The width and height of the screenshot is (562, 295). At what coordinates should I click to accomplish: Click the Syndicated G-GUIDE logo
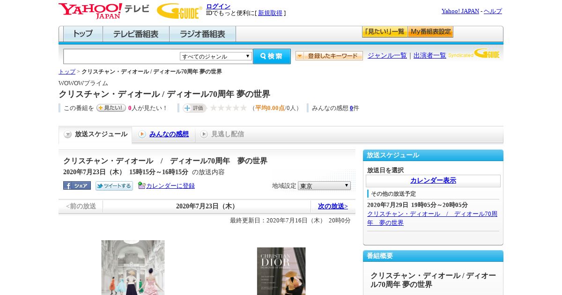click(x=474, y=53)
